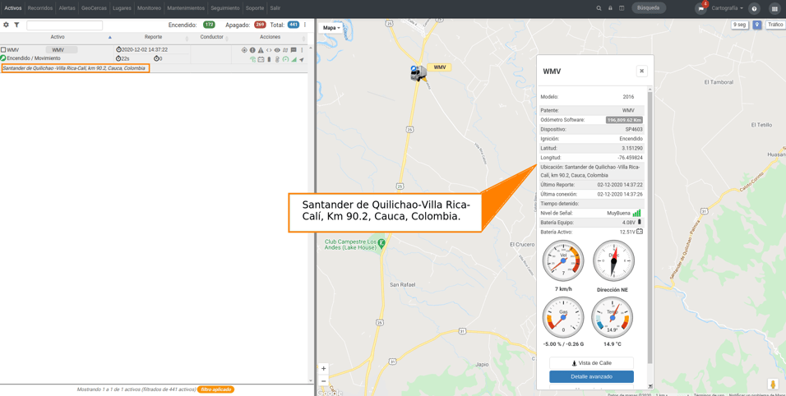Click the navigation arrow icon in WMV row
Viewport: 786px width, 396px height.
click(302, 60)
